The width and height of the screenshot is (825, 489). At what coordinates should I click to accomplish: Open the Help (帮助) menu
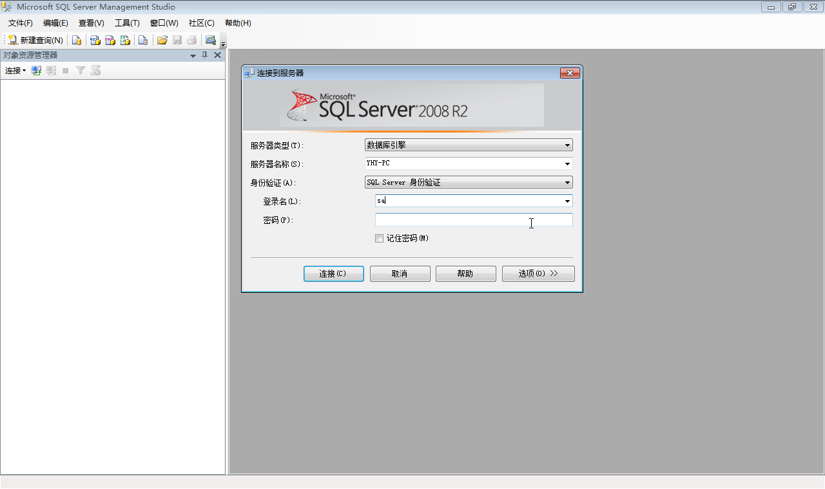238,23
